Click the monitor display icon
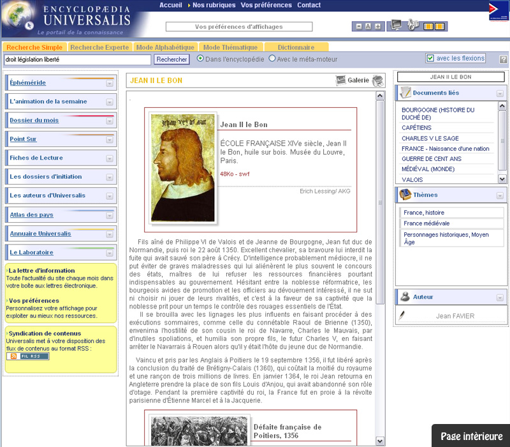This screenshot has height=447, width=510. [x=397, y=25]
